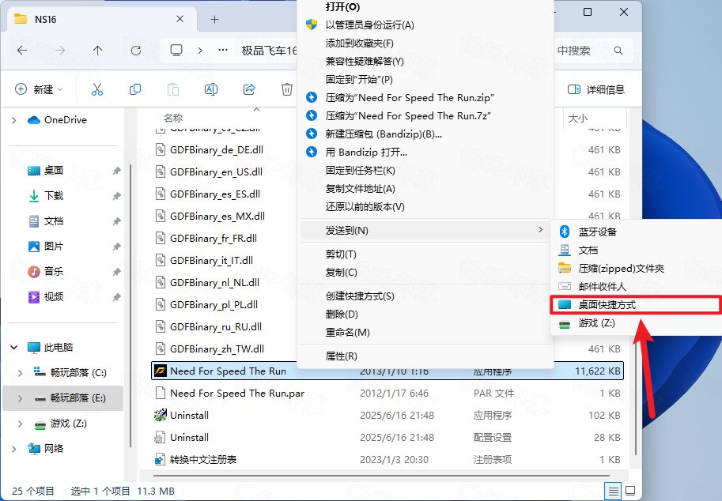Choose 邮件收件人 in Send to submenu
Image resolution: width=722 pixels, height=501 pixels.
[x=602, y=287]
